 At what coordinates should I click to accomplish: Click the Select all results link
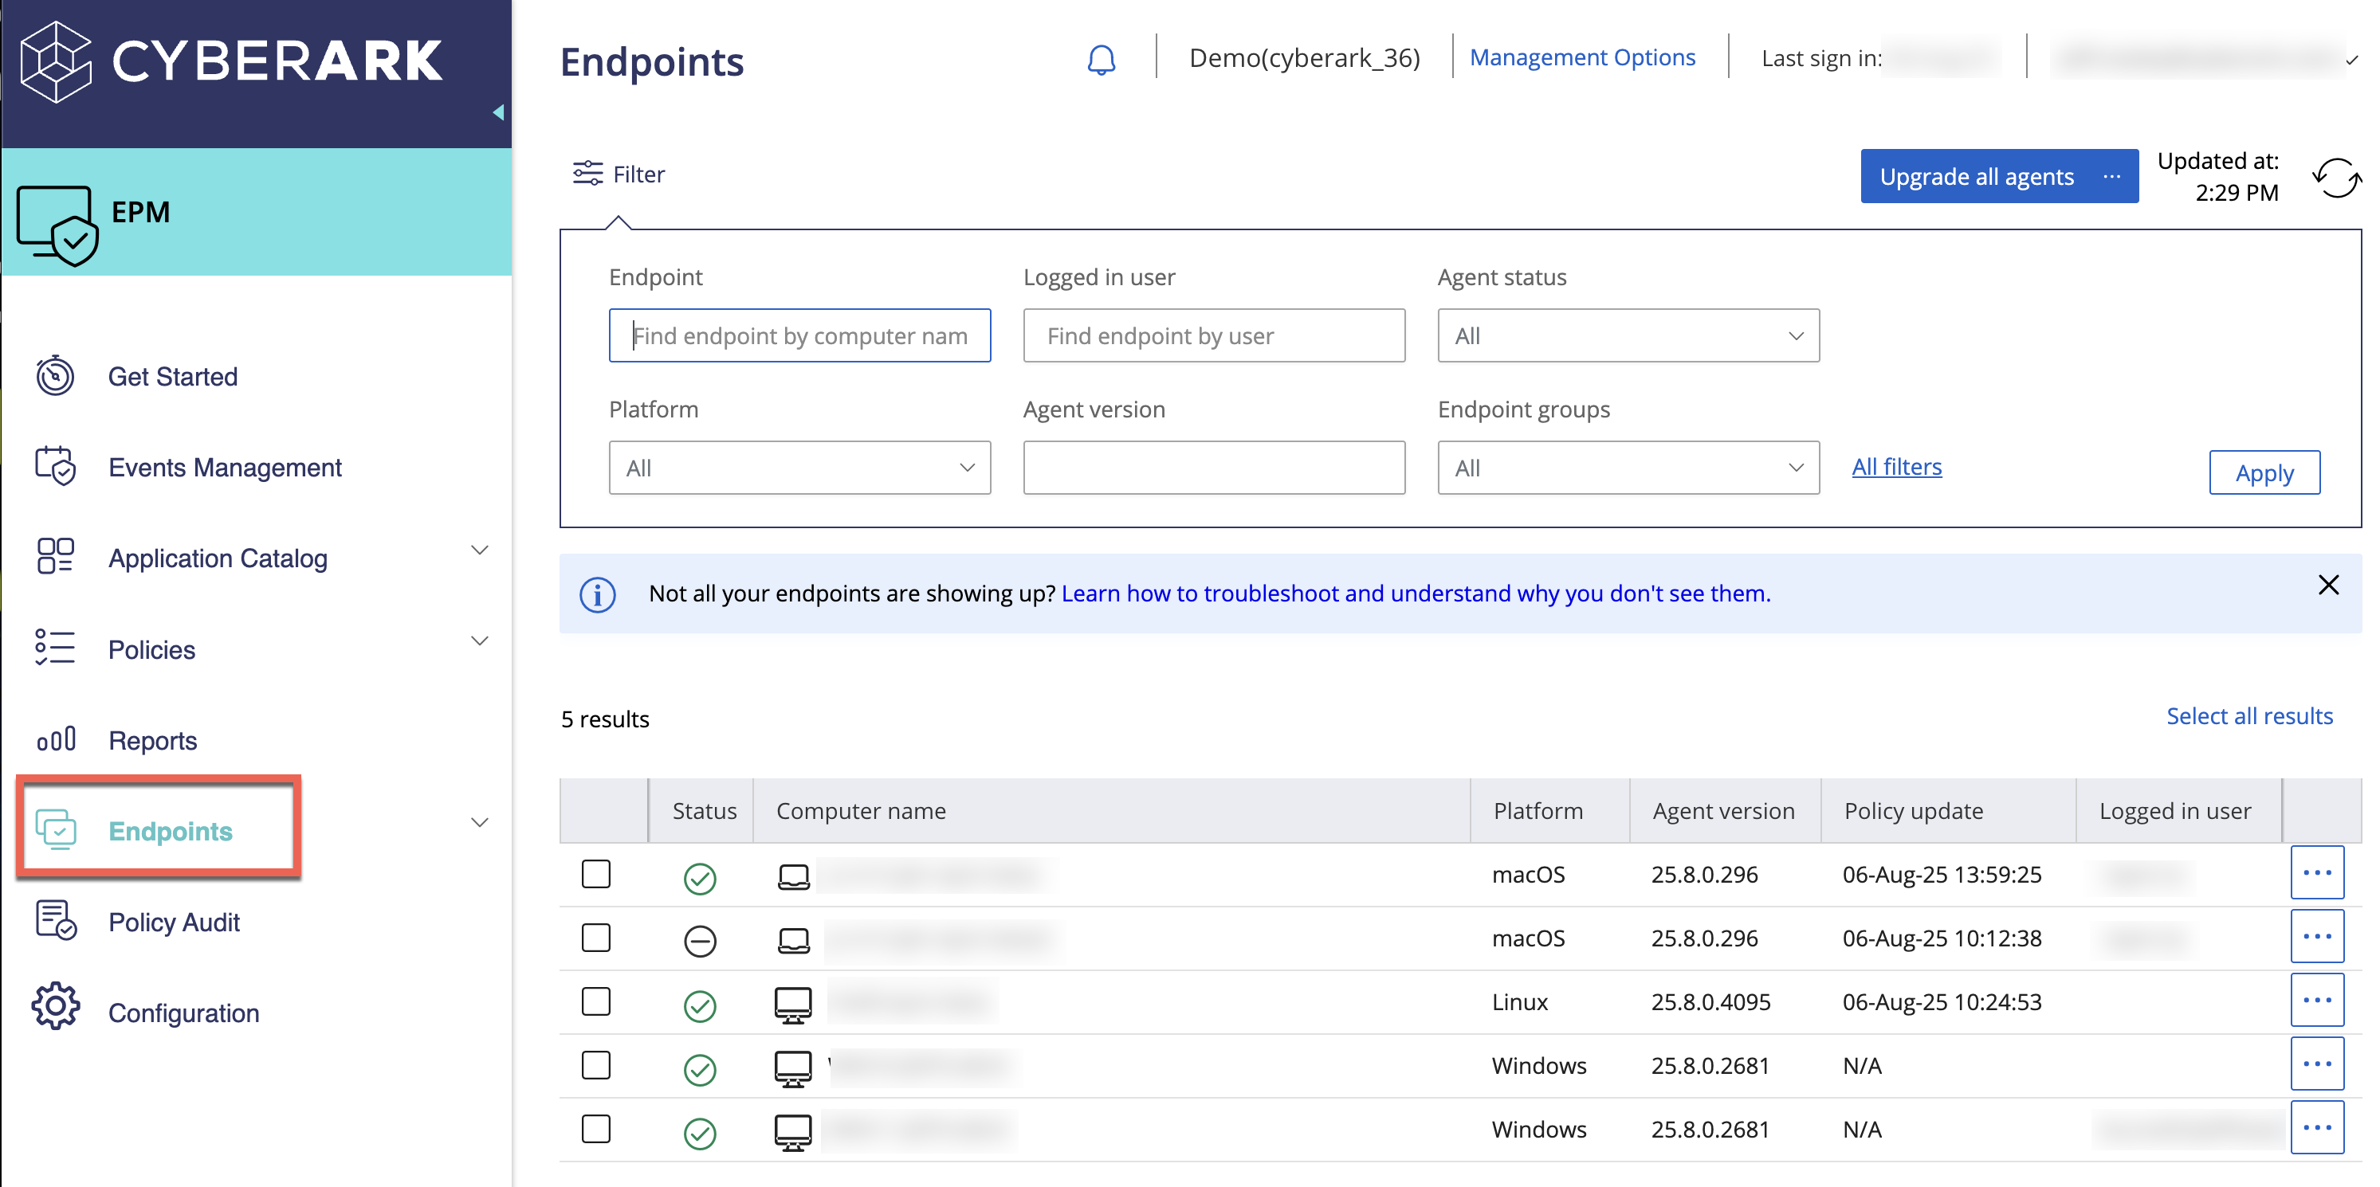2250,716
